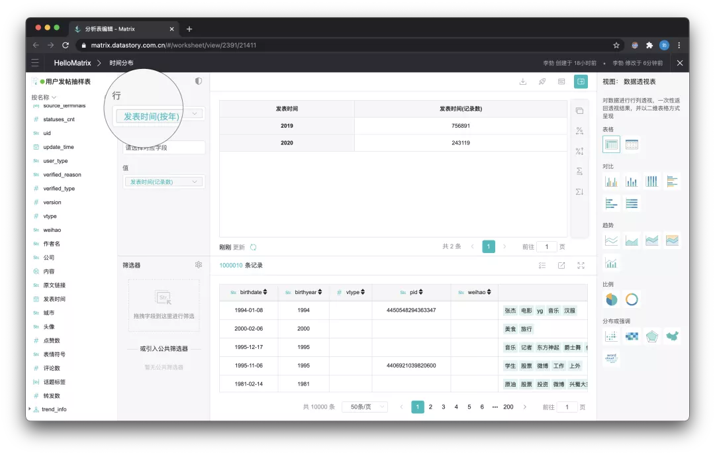Open records in a new window icon

point(561,266)
